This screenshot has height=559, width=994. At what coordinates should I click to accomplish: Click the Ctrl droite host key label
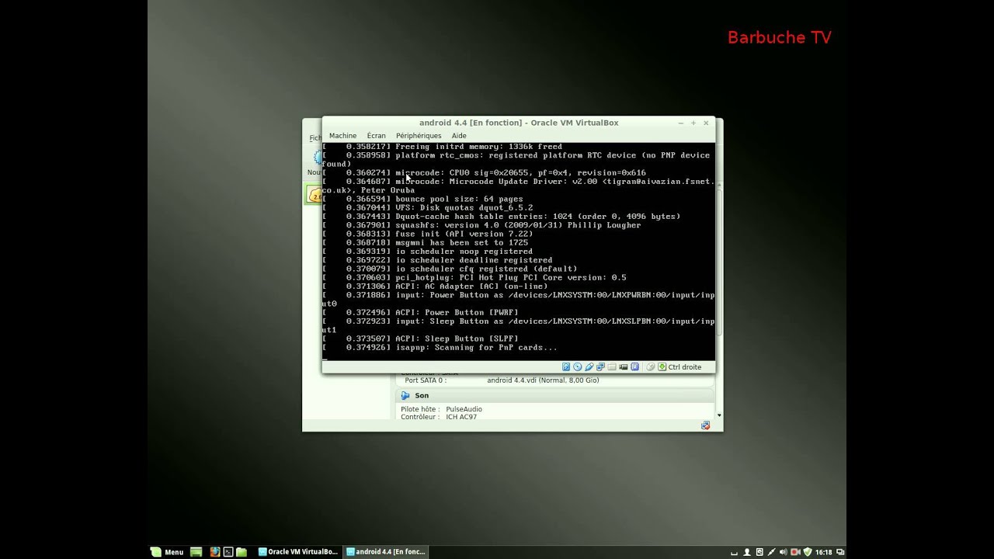pyautogui.click(x=685, y=367)
